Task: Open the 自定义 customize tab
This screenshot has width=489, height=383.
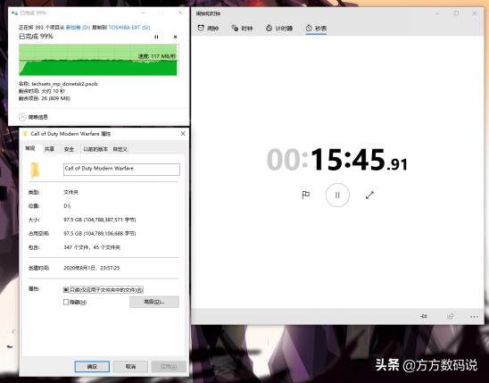Action: (x=120, y=149)
